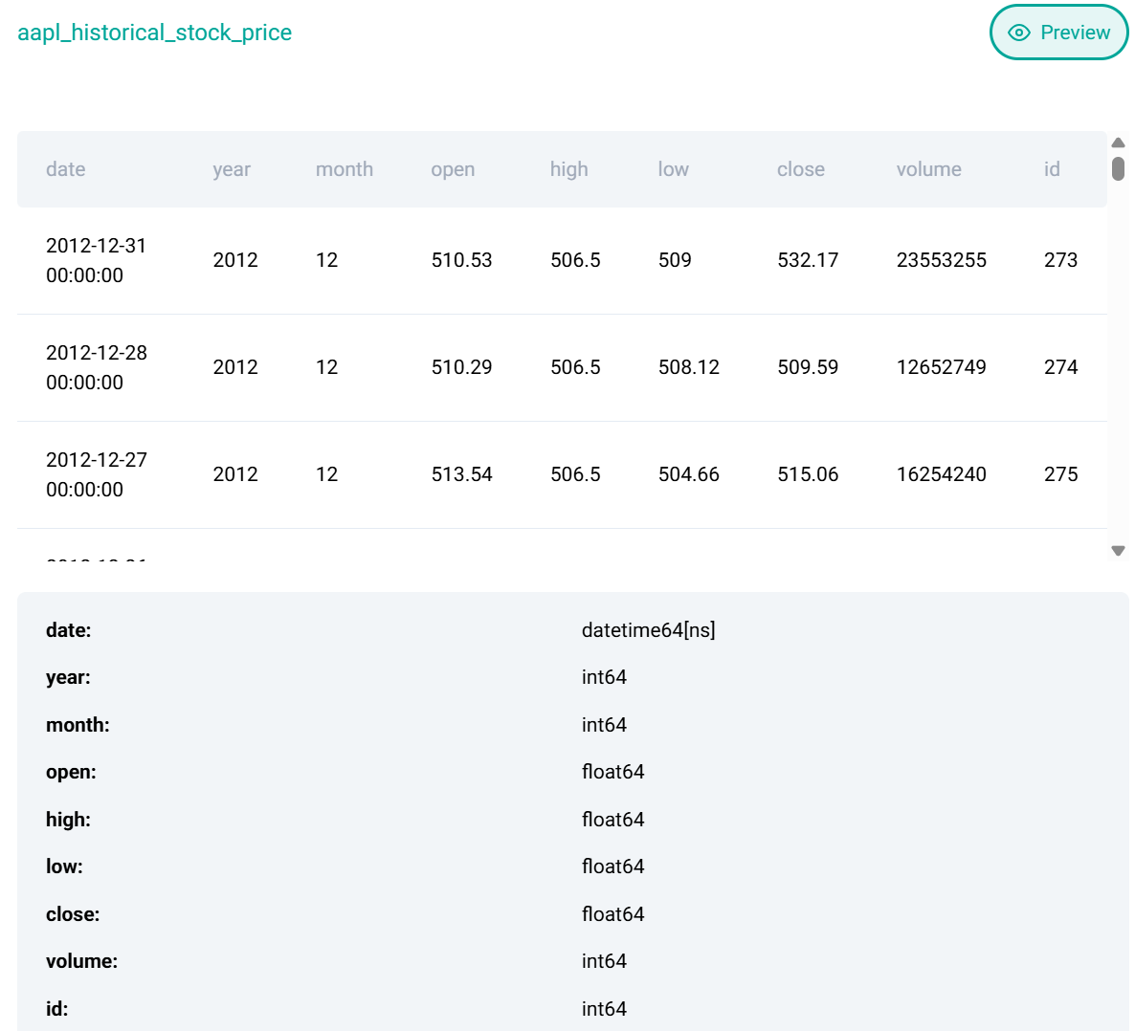Click the float64 type beside 'open:'
This screenshot has height=1031, width=1135.
(x=613, y=772)
